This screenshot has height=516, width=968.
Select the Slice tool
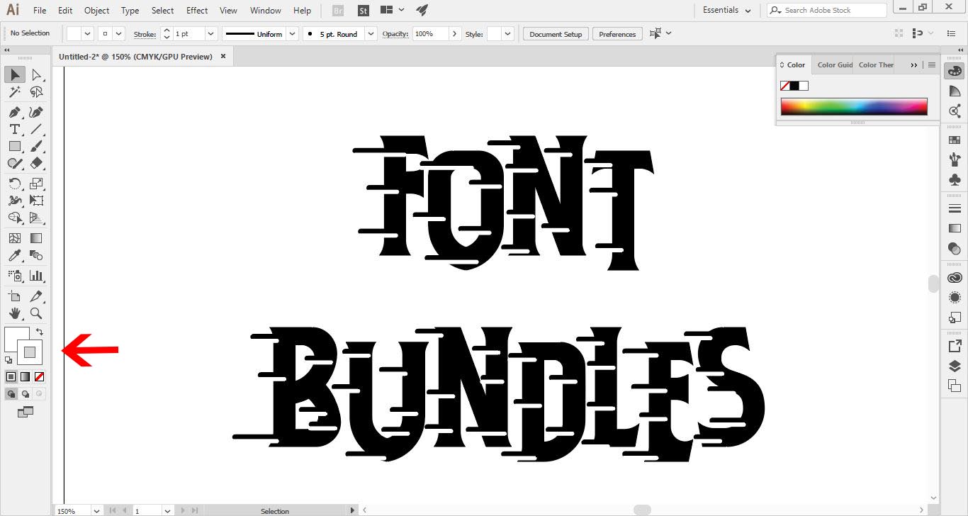[36, 296]
